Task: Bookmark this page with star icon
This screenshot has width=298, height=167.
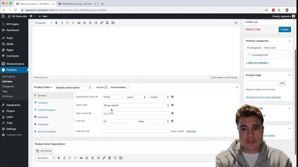Action: tap(266, 10)
